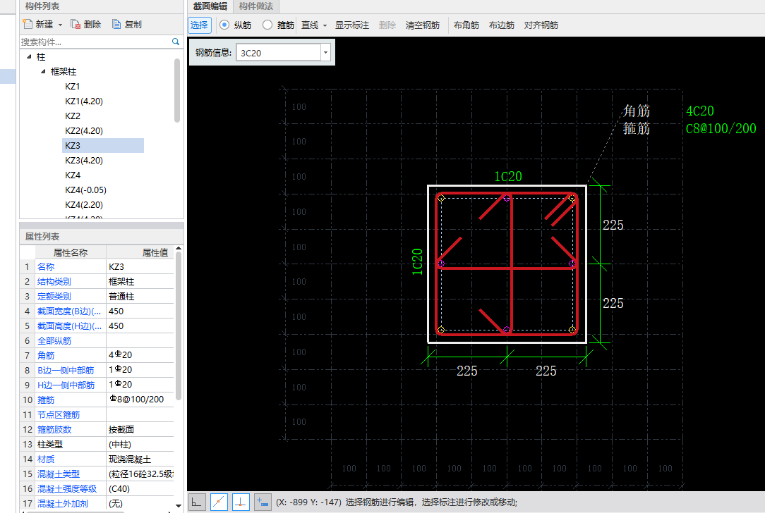Click the 截面宽度(B边) value 450
765x513 pixels.
click(140, 311)
